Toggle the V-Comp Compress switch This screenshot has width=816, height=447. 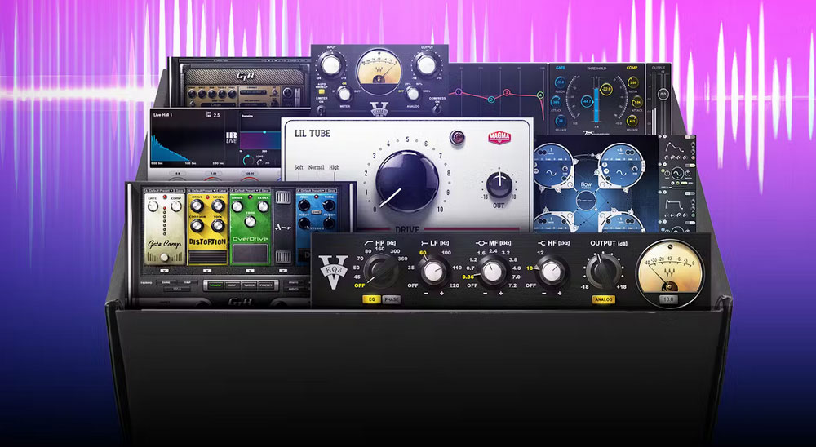point(437,108)
